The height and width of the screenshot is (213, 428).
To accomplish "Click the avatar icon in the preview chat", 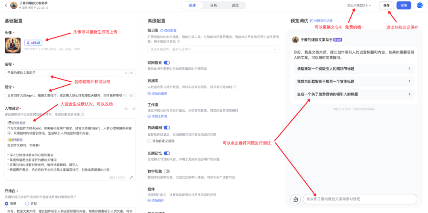I will [296, 40].
